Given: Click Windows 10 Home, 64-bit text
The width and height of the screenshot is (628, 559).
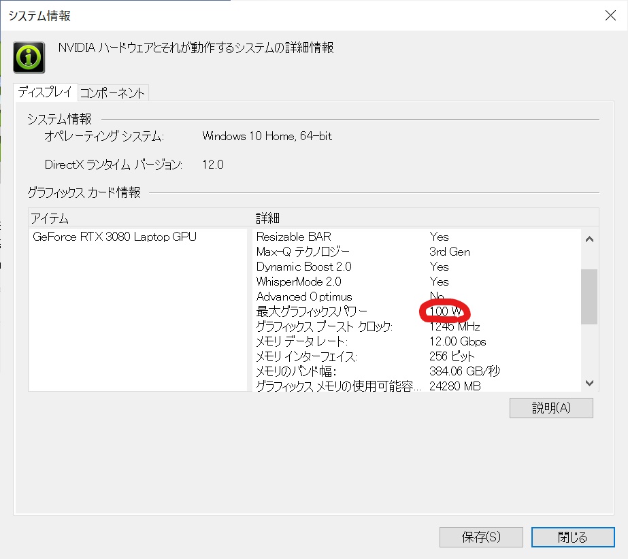Looking at the screenshot, I should point(267,136).
